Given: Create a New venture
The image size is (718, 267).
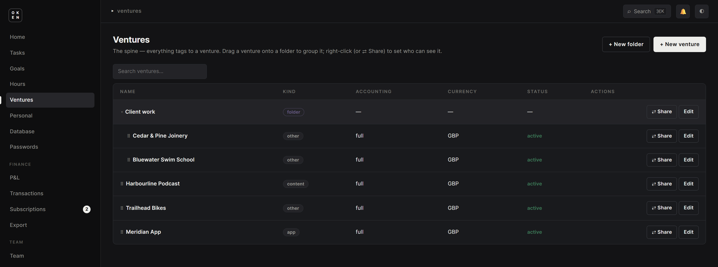Looking at the screenshot, I should pyautogui.click(x=679, y=44).
